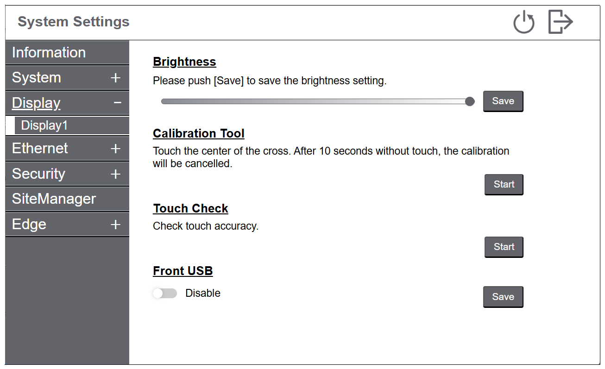
Task: Click the Ethernet menu label
Action: tap(40, 149)
